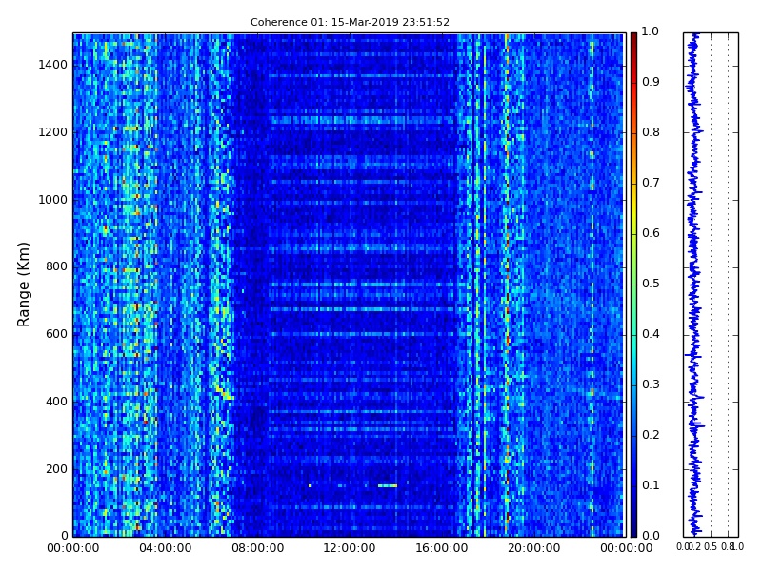Select the 1400 range tick label
This screenshot has width=762, height=571.
pyautogui.click(x=53, y=65)
